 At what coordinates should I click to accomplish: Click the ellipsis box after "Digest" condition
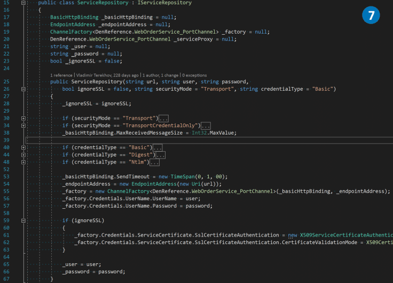(x=160, y=155)
